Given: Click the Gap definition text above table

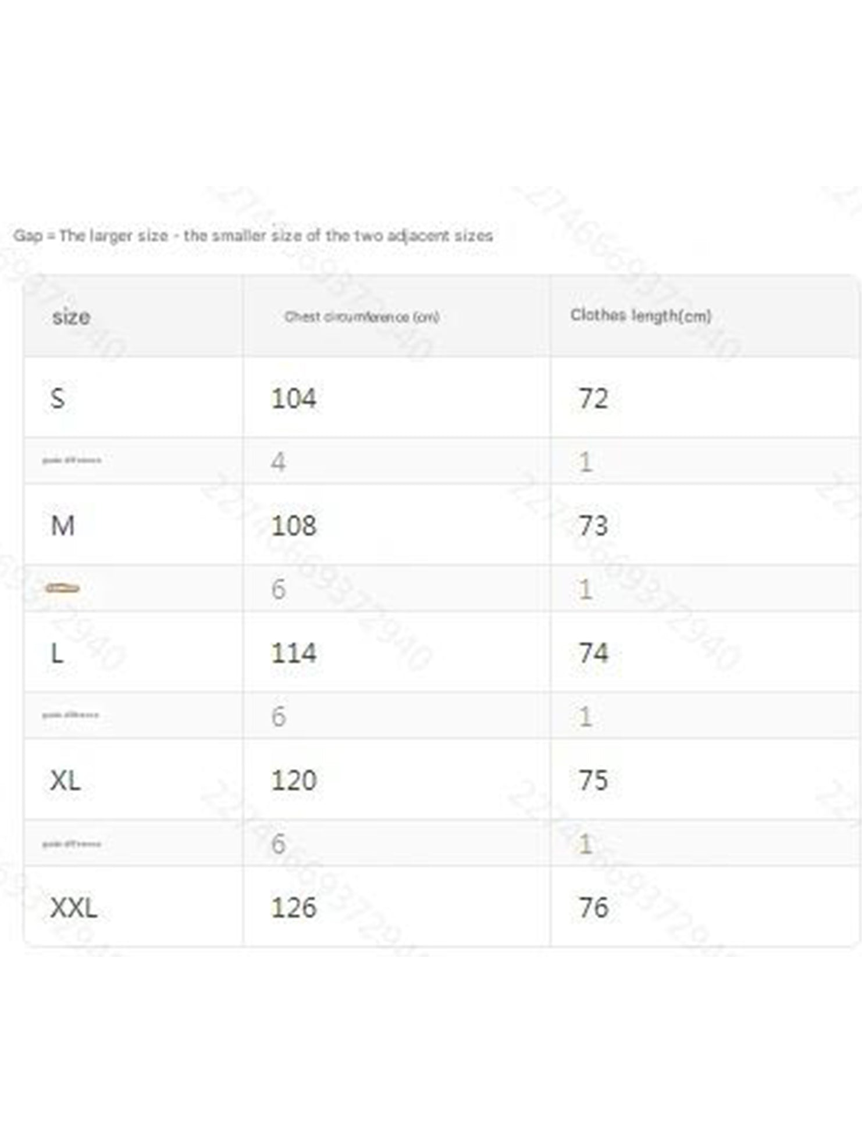Looking at the screenshot, I should [253, 235].
